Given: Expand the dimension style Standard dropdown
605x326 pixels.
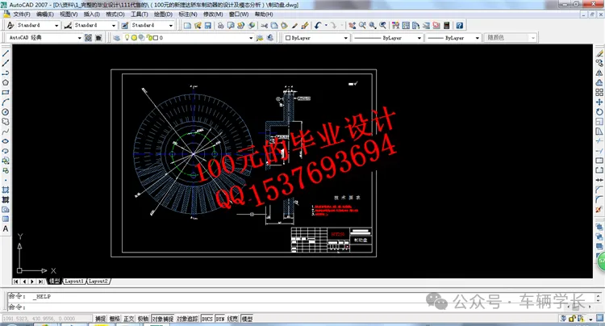Looking at the screenshot, I should (x=114, y=26).
